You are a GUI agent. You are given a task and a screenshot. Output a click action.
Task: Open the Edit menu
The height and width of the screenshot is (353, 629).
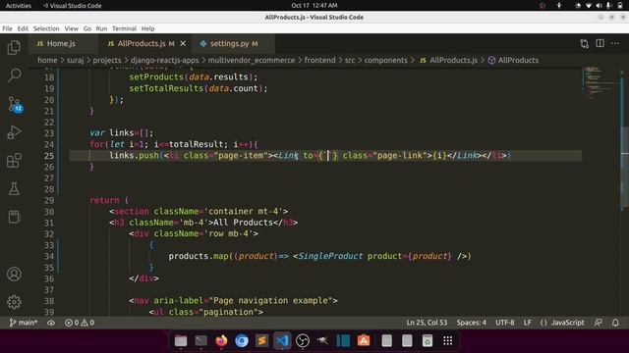tap(23, 28)
